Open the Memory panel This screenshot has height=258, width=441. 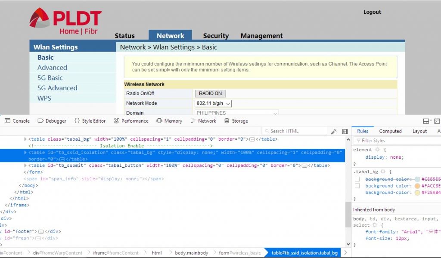(169, 121)
